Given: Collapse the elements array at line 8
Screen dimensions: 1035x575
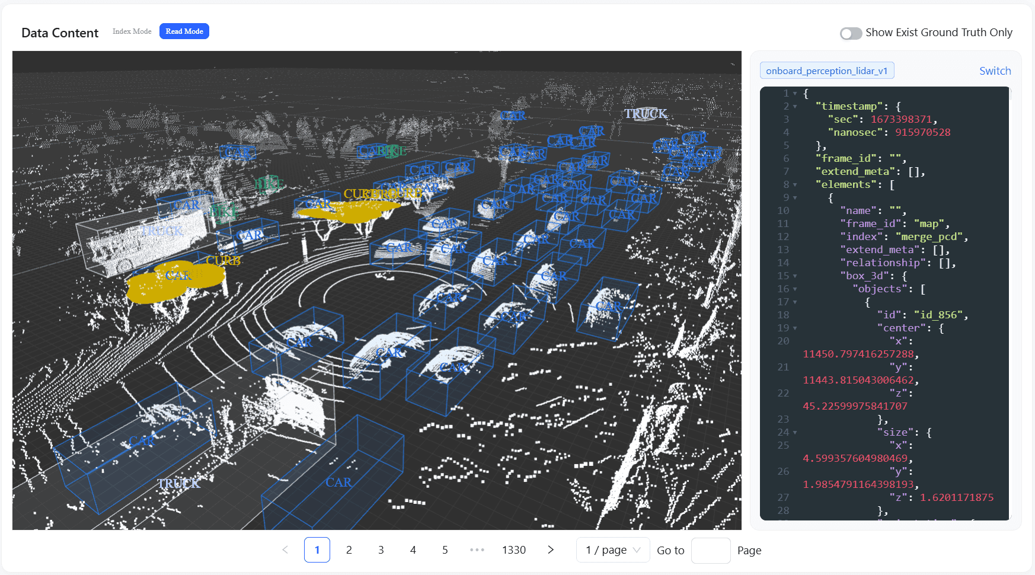Looking at the screenshot, I should point(795,185).
